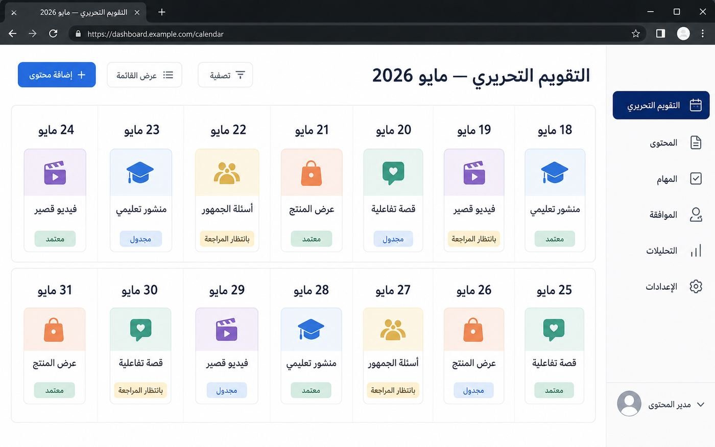Click the فيديو قصير title on 24 مايو

tap(55, 209)
